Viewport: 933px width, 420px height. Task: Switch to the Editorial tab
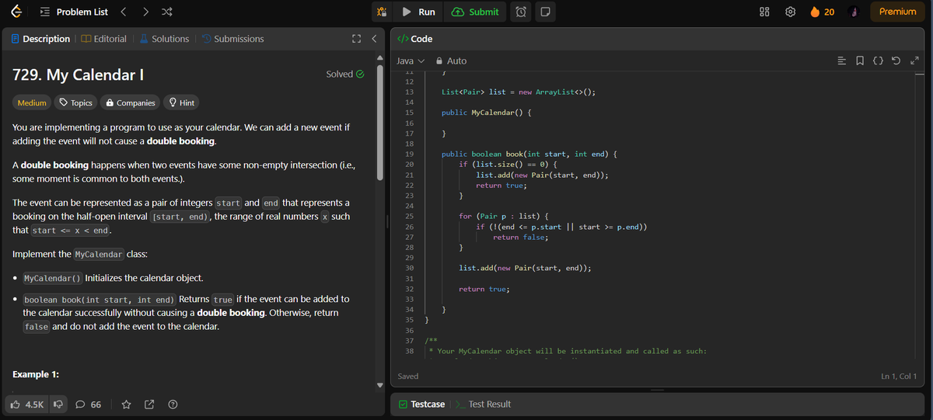pyautogui.click(x=104, y=39)
